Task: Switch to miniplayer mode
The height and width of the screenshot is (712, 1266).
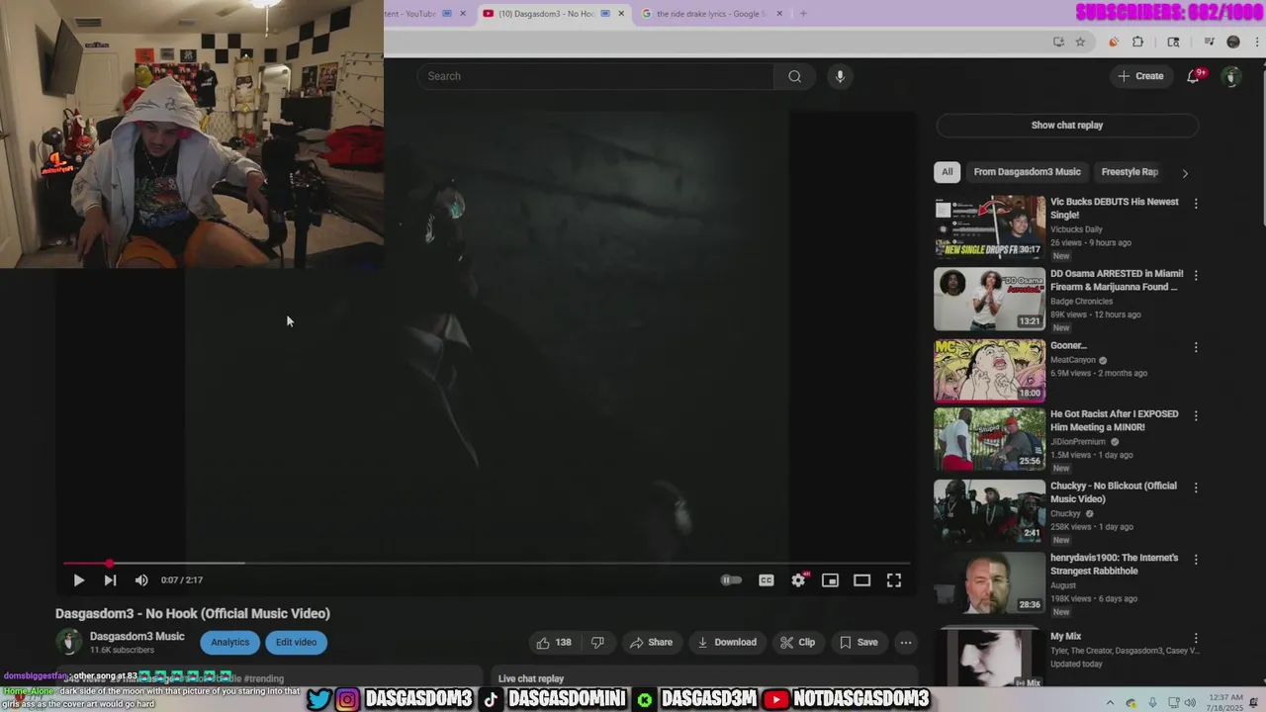Action: click(830, 580)
